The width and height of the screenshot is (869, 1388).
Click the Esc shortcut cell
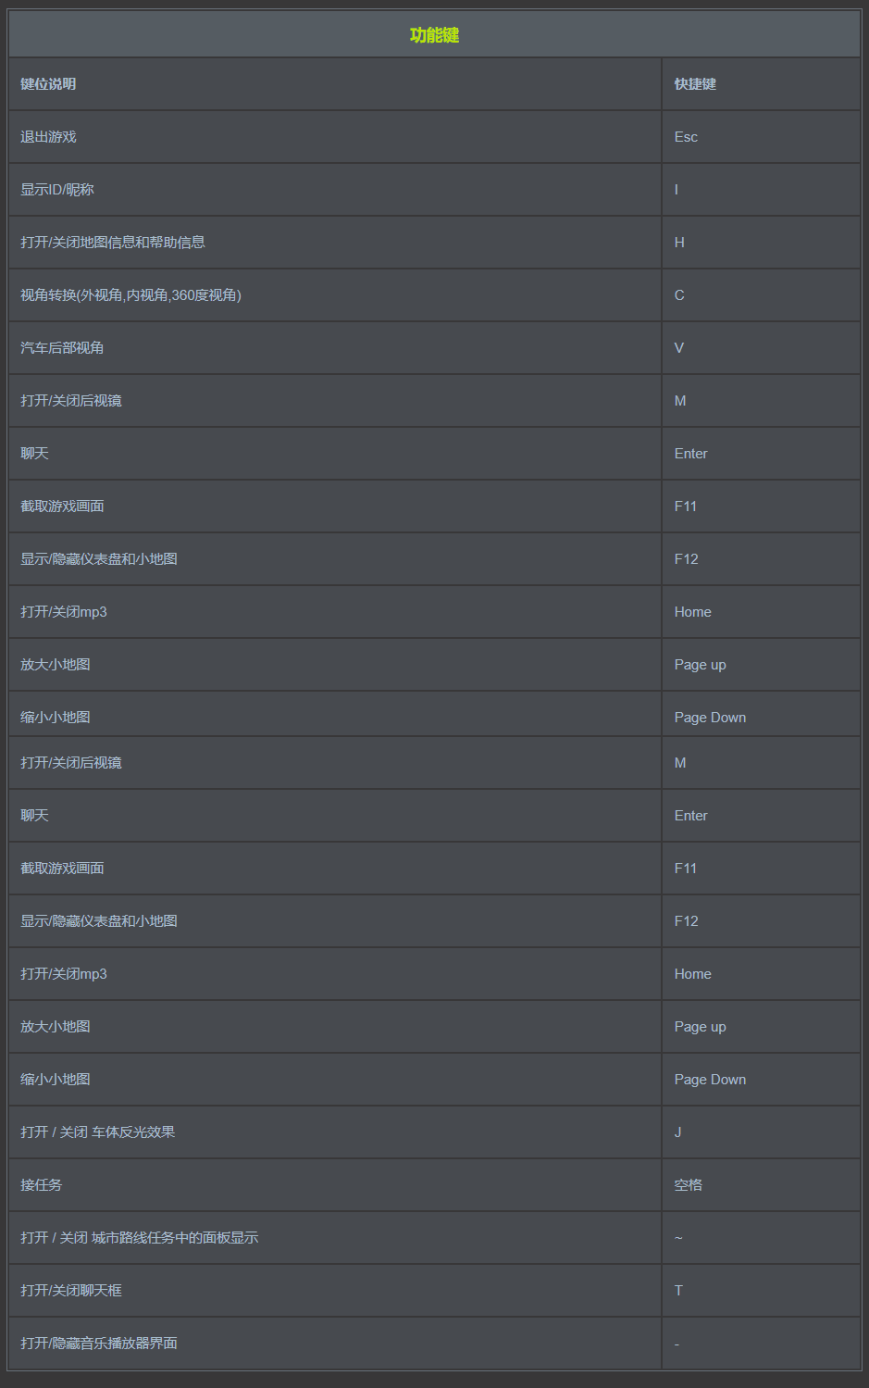tap(686, 137)
